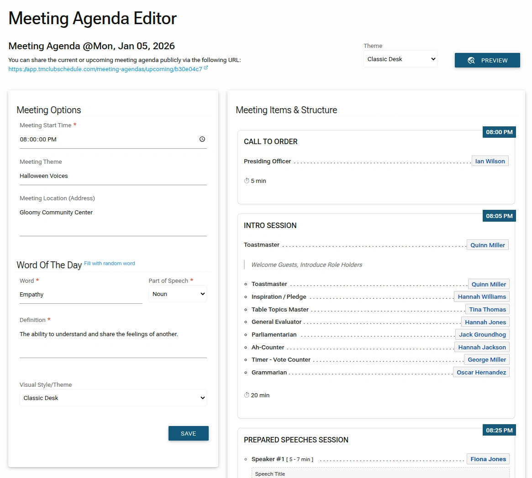Image resolution: width=532 pixels, height=478 pixels.
Task: Click the Preview button with magnifier icon
Action: point(487,60)
